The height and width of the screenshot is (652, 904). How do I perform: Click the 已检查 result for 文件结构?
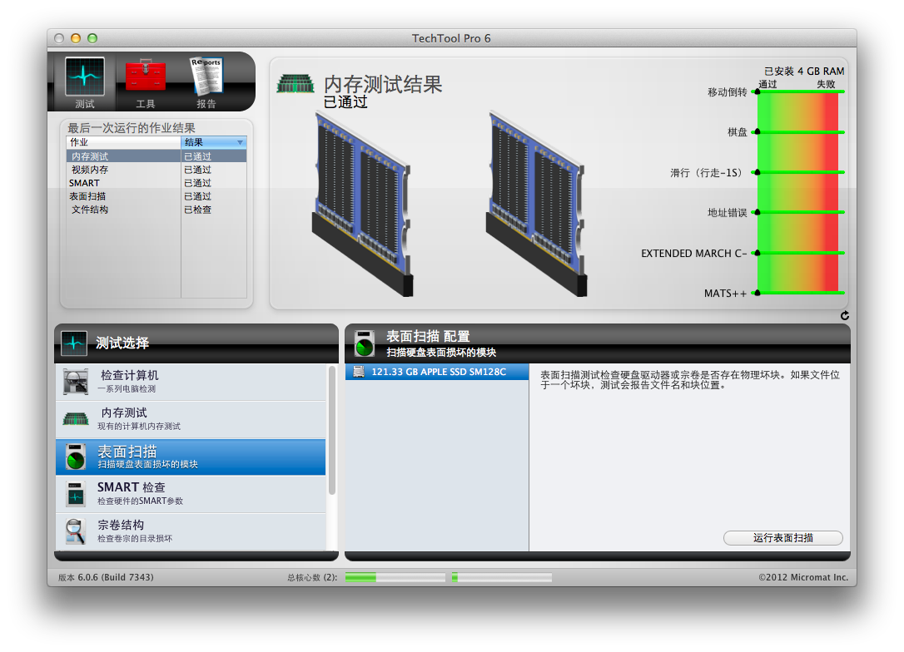198,210
